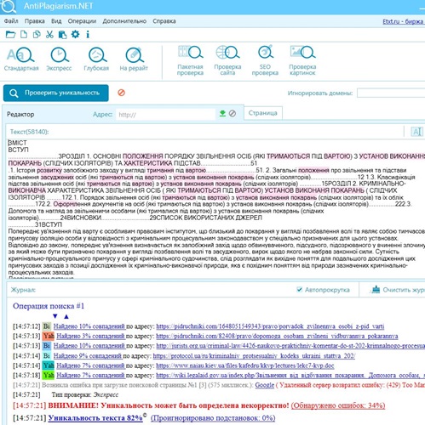The image size is (425, 425).
Task: Click 'Операция поиска #1' heading
Action: pos(49,306)
